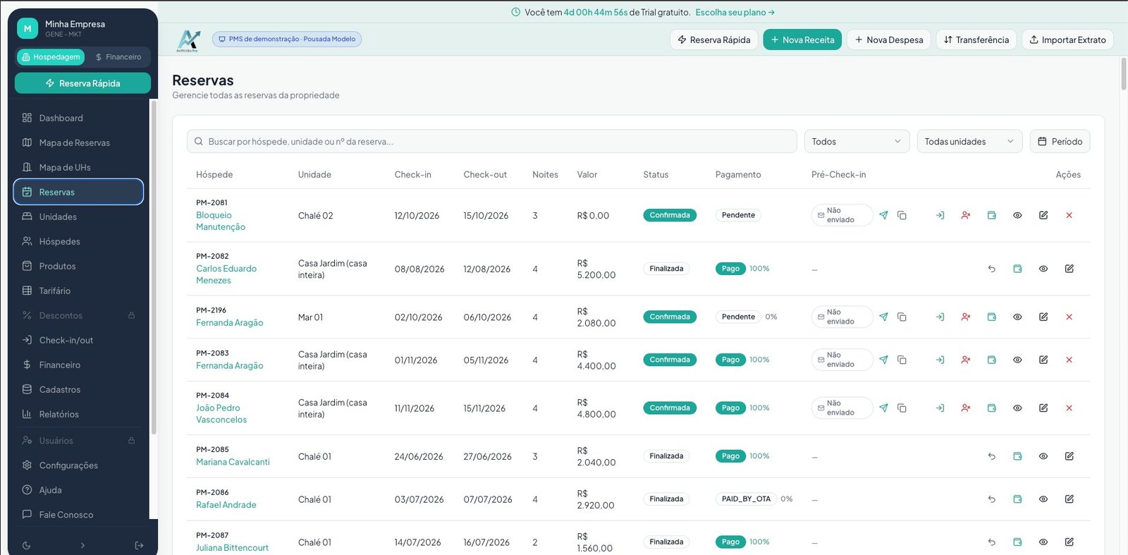Click Importar Extrato button
The image size is (1128, 555).
tap(1067, 39)
